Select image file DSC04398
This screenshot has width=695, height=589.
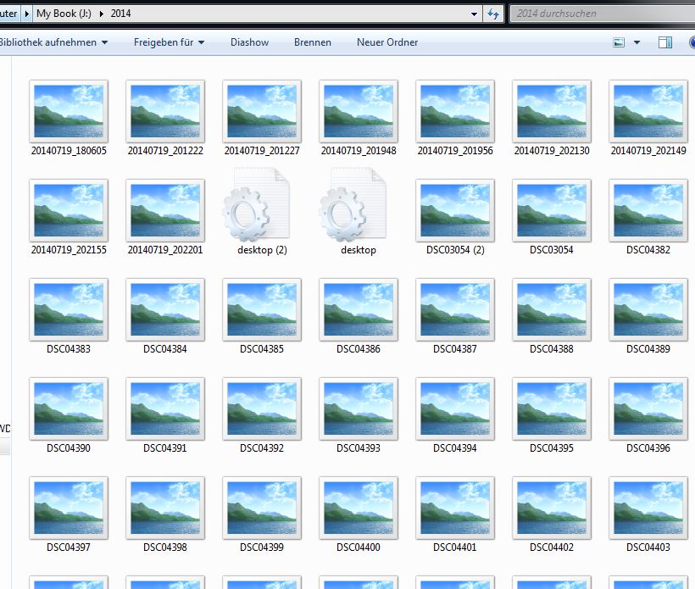point(165,515)
